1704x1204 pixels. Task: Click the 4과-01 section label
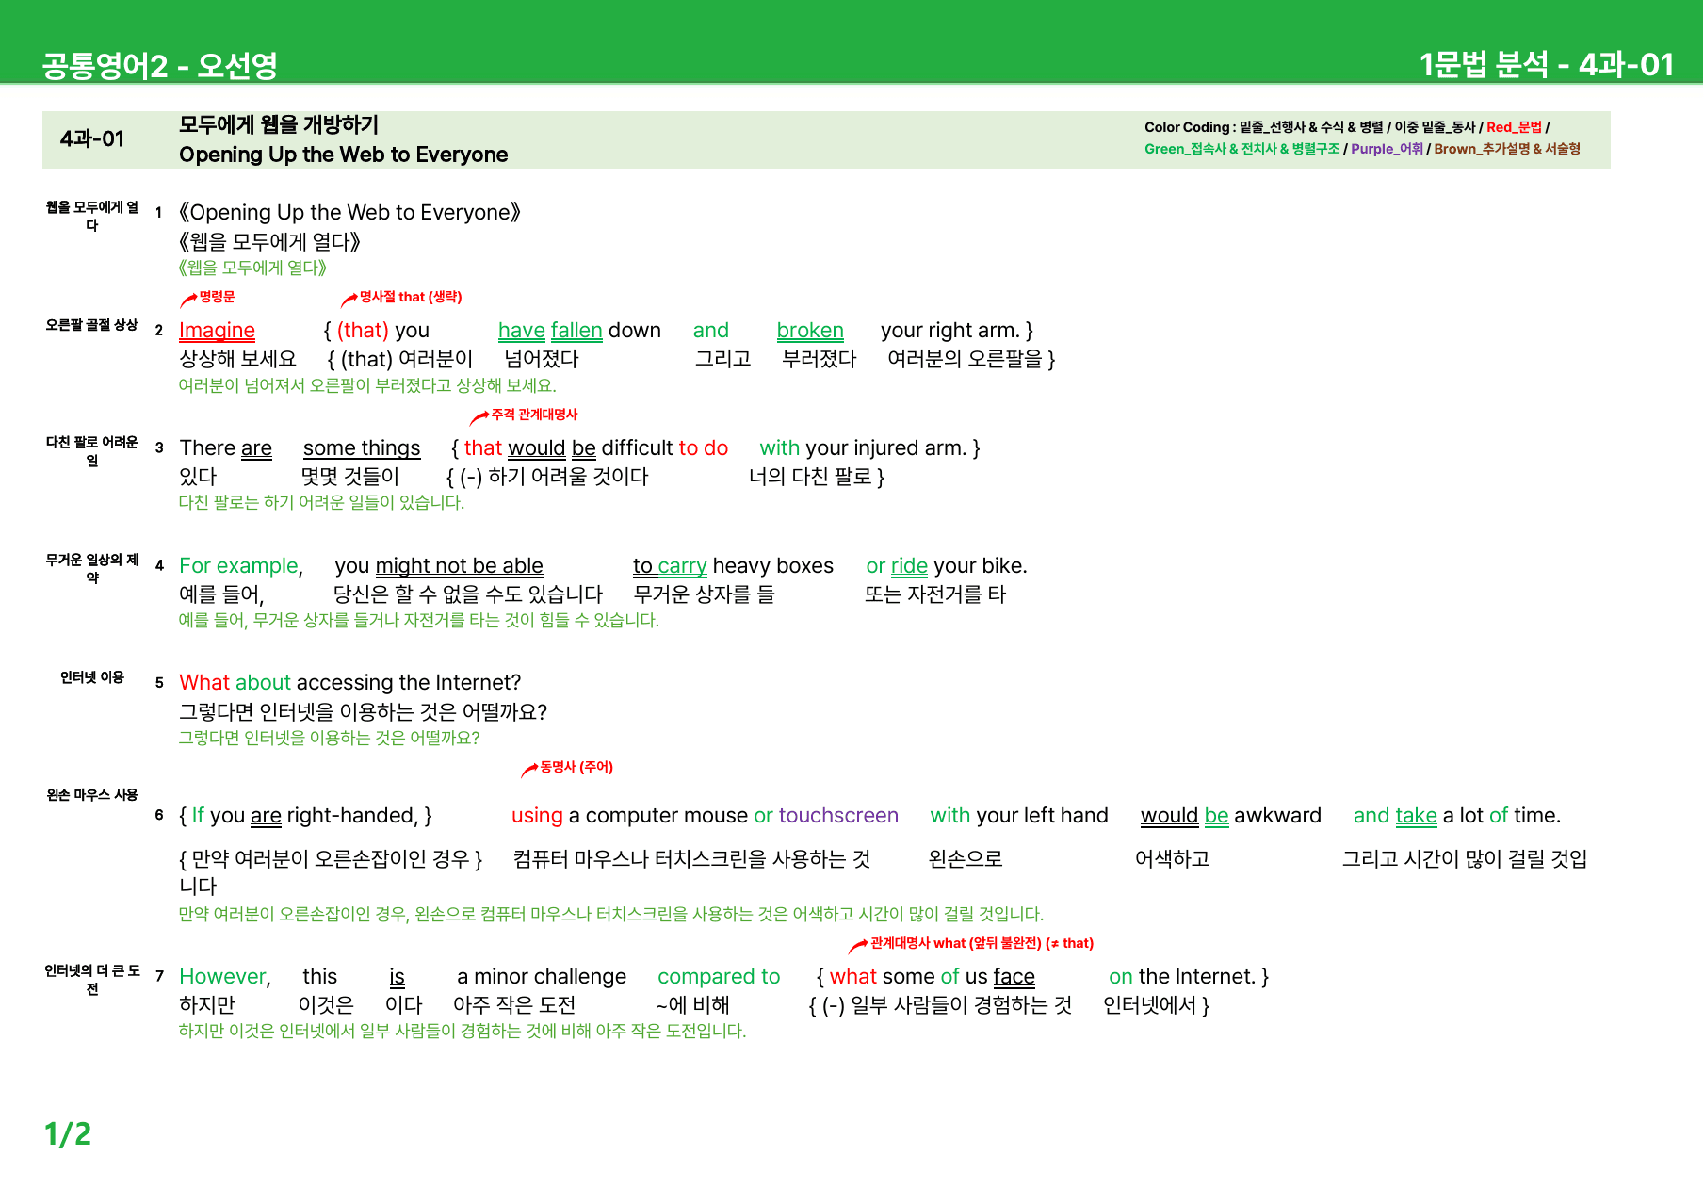click(x=92, y=138)
